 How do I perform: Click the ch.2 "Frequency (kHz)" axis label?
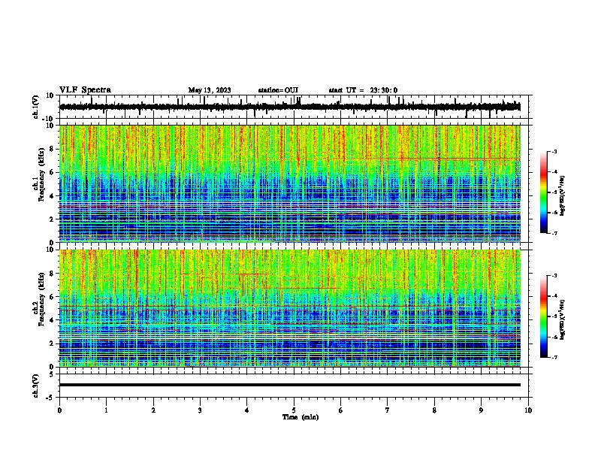[x=41, y=298]
